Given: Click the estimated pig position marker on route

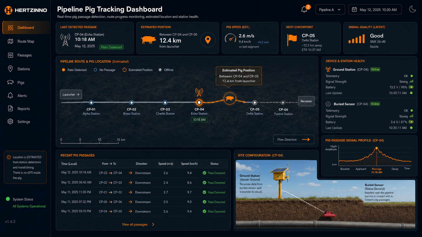Looking at the screenshot, I should coord(230,98).
